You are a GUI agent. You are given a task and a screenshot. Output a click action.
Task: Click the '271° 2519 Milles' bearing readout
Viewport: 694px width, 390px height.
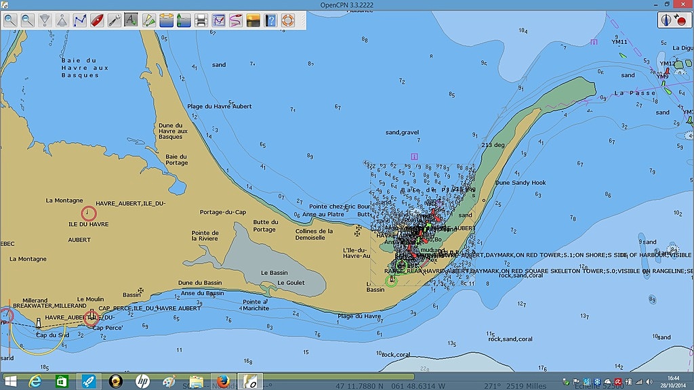[515, 386]
